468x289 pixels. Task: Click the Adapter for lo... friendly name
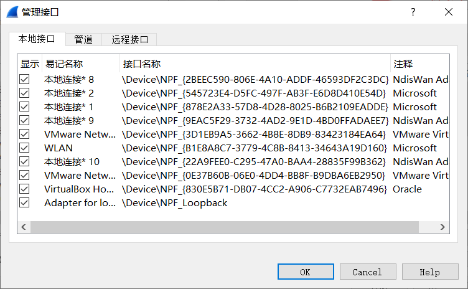pos(80,203)
